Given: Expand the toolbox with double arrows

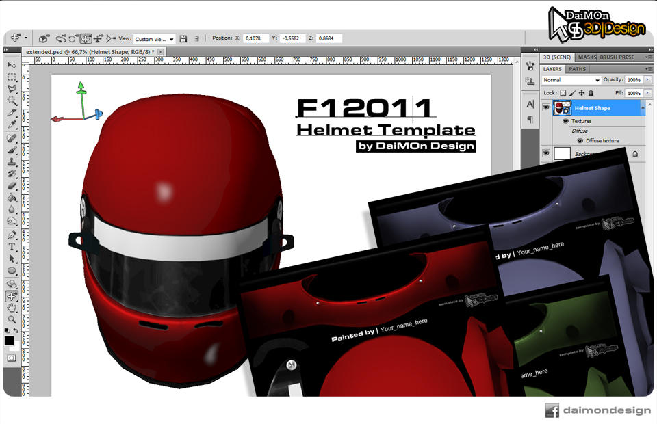Looking at the screenshot, I should coord(6,50).
